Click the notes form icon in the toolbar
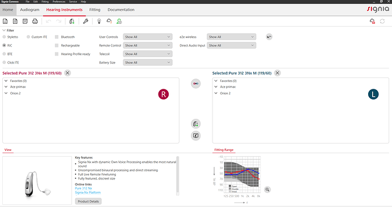 [25, 21]
